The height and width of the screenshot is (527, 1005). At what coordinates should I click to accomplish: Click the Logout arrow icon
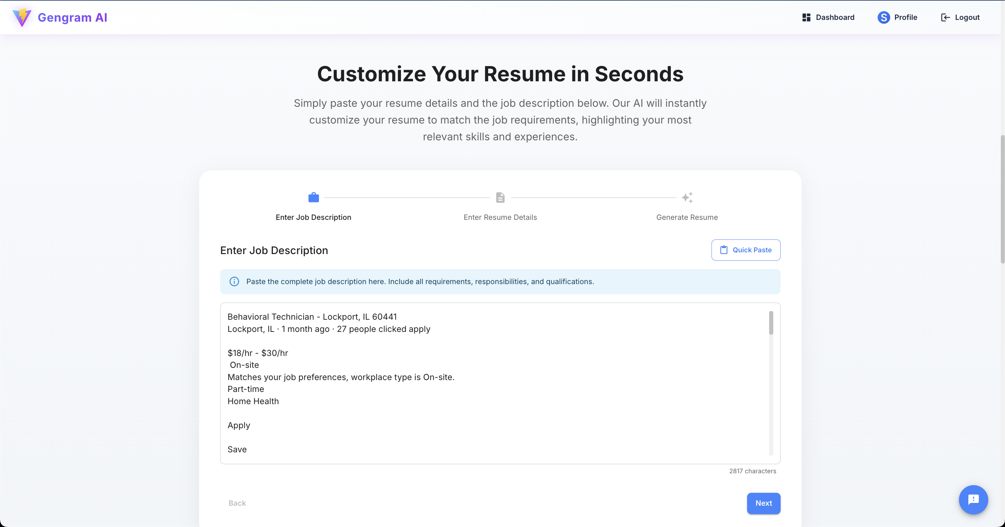click(x=945, y=17)
